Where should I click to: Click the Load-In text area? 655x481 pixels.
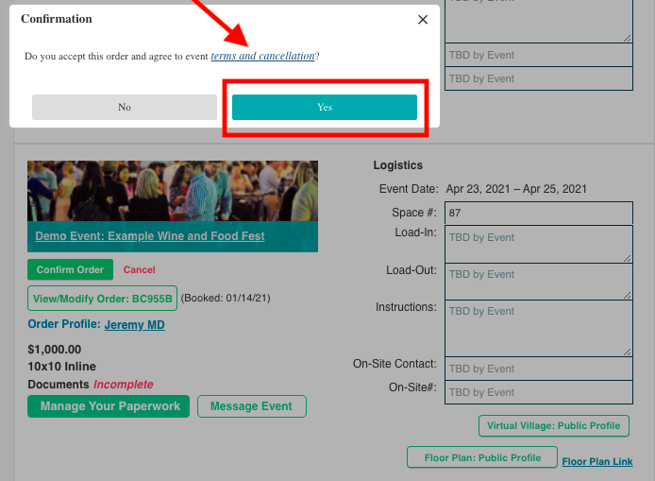click(539, 244)
